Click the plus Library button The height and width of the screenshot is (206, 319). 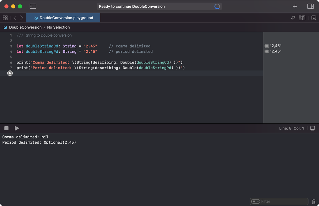295,6
